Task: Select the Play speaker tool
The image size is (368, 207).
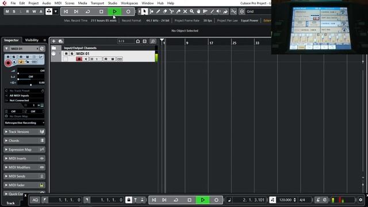Action: (x=218, y=11)
